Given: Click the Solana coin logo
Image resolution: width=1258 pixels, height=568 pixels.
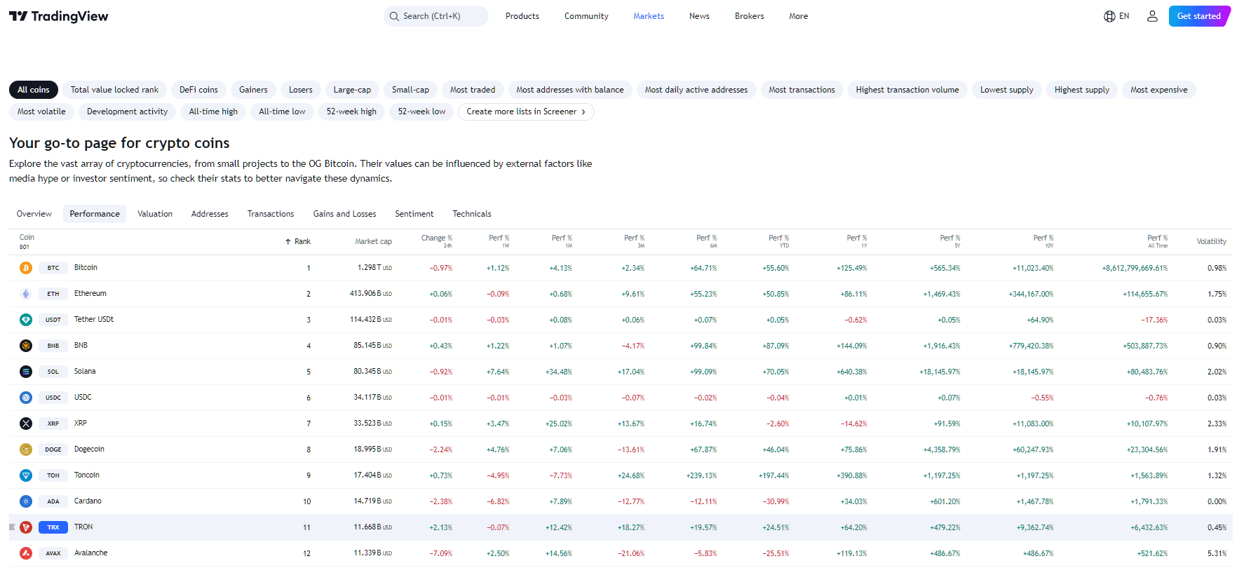Looking at the screenshot, I should pyautogui.click(x=26, y=372).
